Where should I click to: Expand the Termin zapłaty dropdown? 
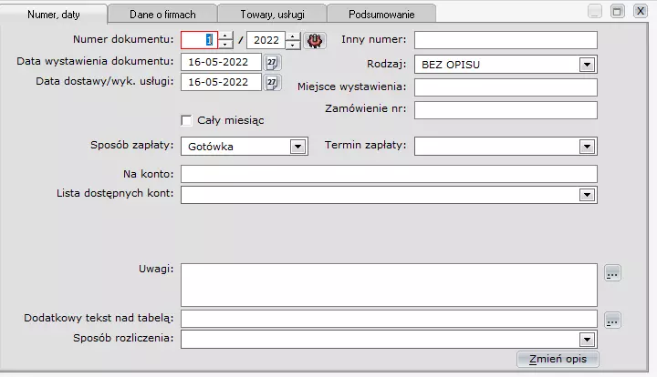[587, 147]
